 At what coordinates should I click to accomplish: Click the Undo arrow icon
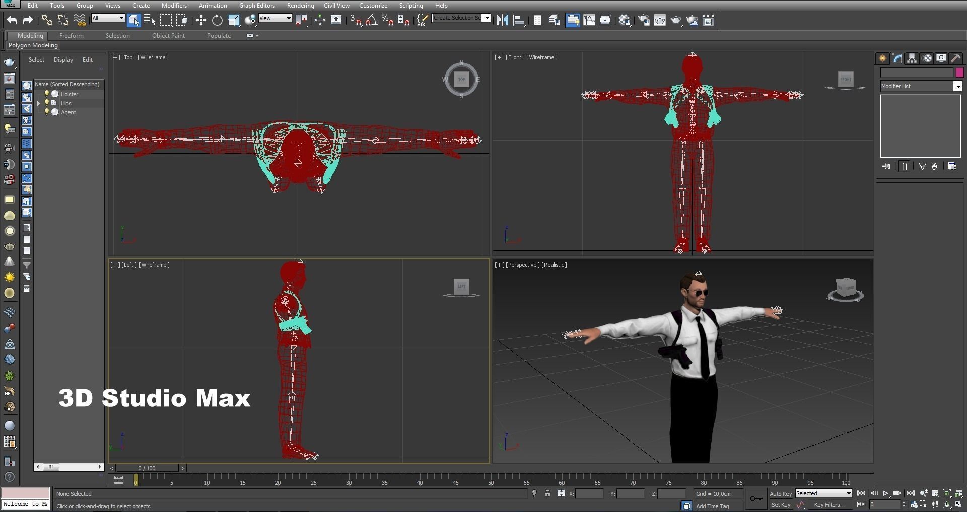pos(12,20)
